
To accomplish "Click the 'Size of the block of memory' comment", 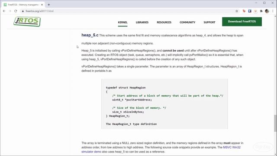I will point(139,108).
